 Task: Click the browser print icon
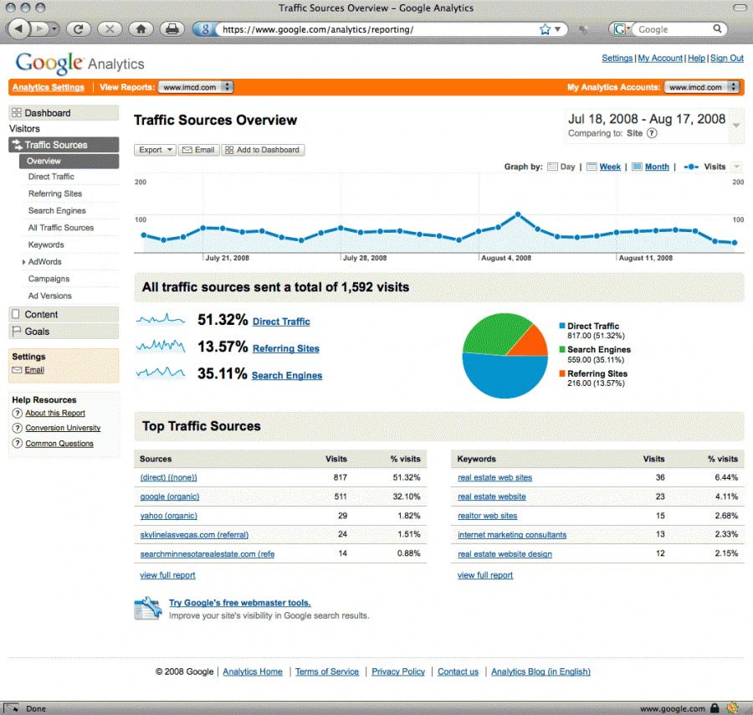coord(172,28)
